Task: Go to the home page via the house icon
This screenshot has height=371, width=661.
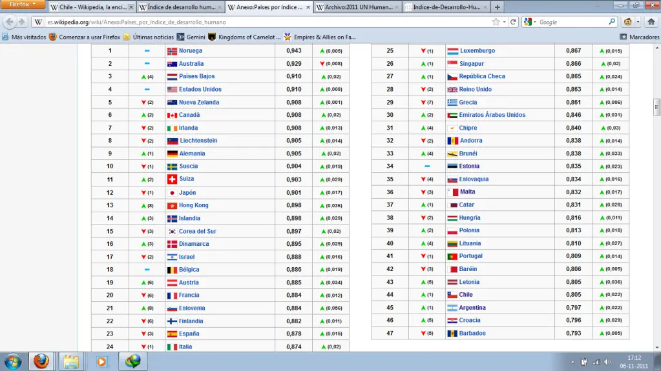Action: pos(651,22)
